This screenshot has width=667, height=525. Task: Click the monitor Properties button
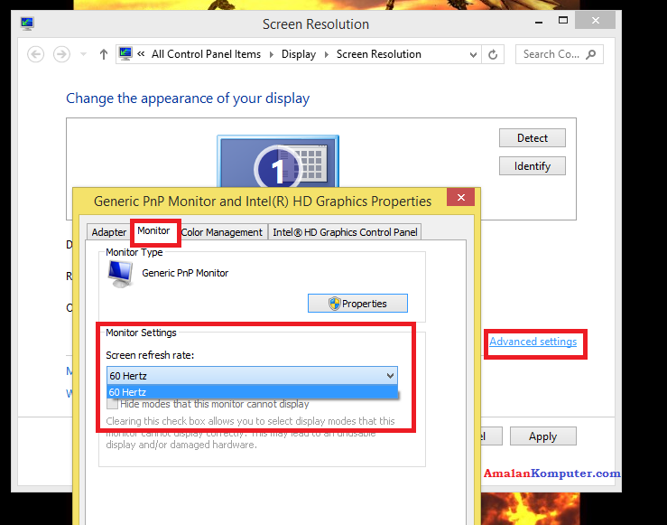pyautogui.click(x=357, y=304)
